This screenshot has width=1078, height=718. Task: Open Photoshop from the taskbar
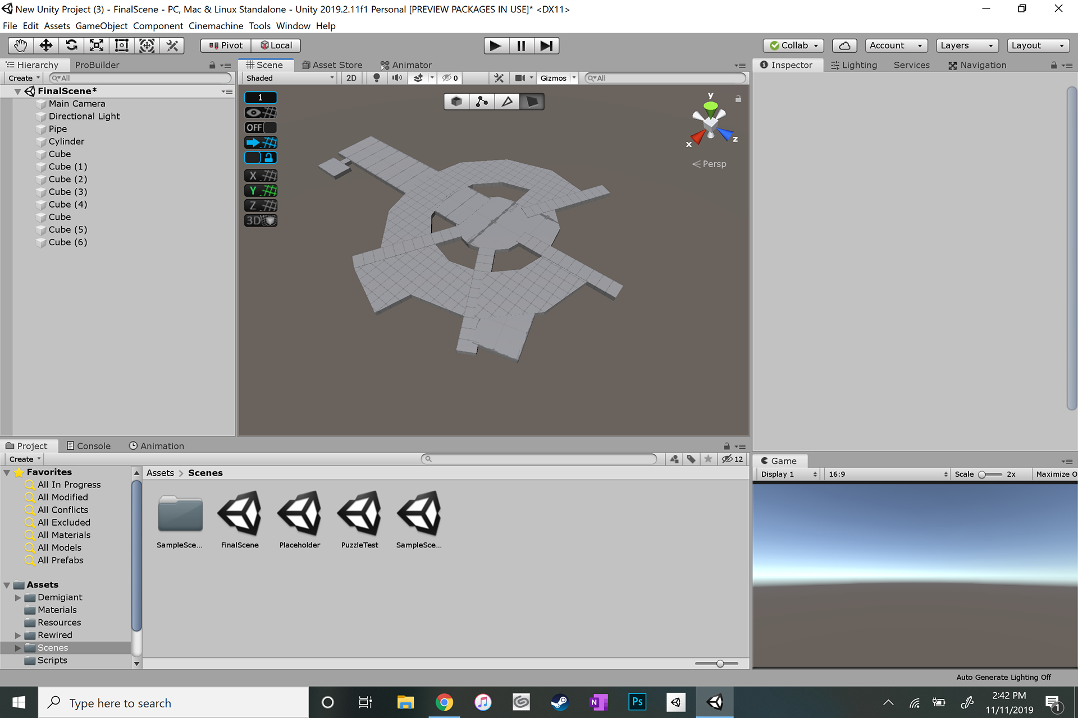(637, 702)
